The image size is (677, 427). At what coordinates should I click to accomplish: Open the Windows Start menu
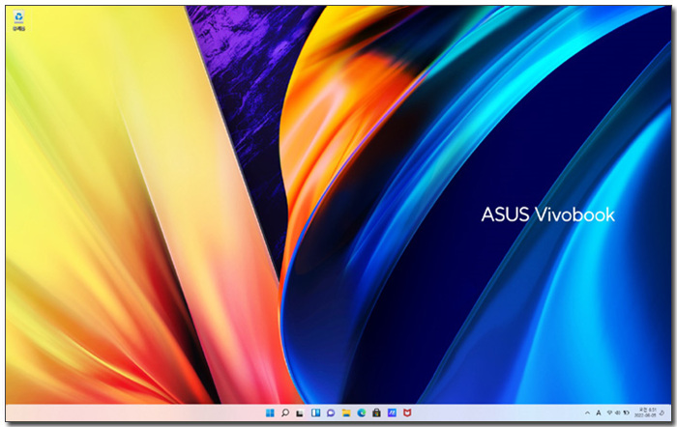click(269, 413)
